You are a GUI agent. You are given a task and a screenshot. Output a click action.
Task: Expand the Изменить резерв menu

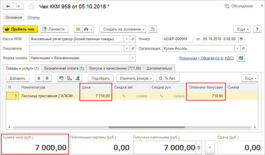coord(135,78)
